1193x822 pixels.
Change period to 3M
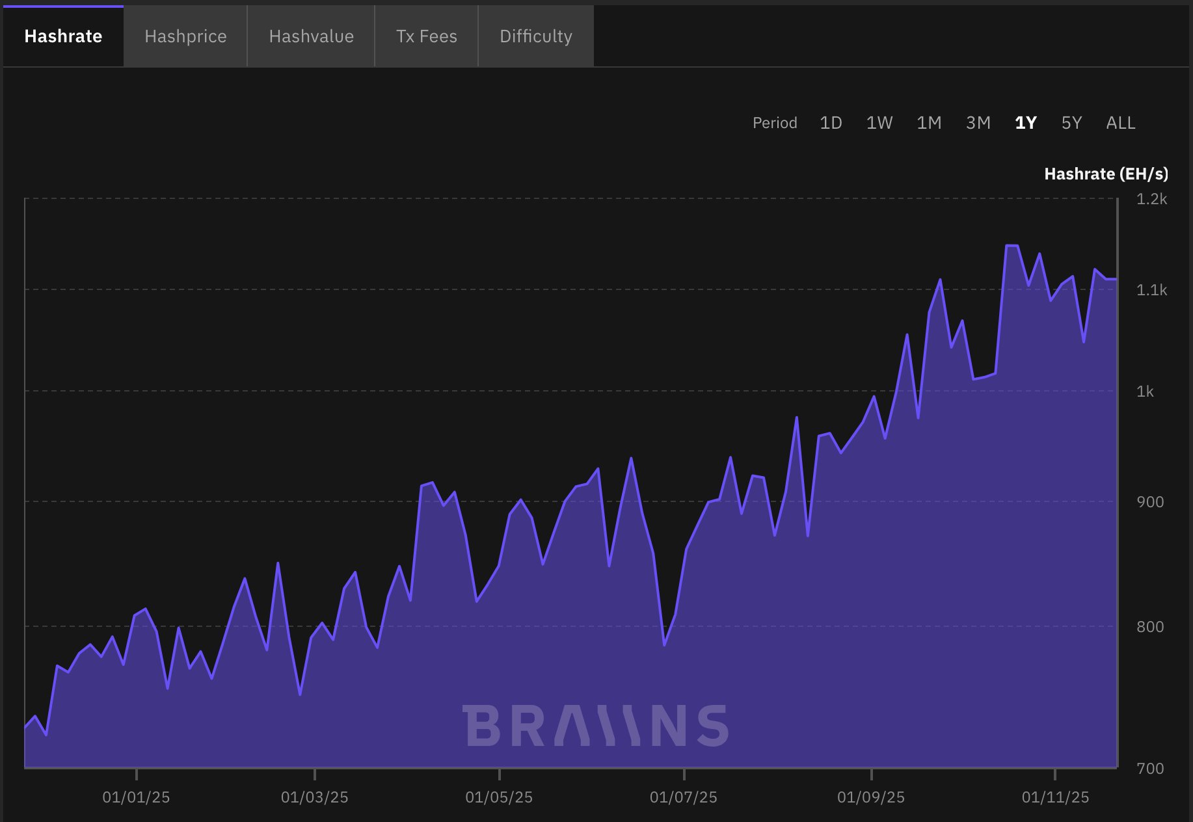click(x=978, y=123)
